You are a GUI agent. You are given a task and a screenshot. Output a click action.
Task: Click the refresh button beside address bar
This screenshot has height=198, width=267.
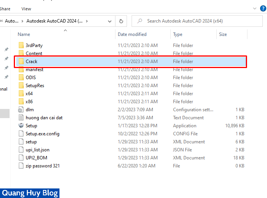(121, 21)
